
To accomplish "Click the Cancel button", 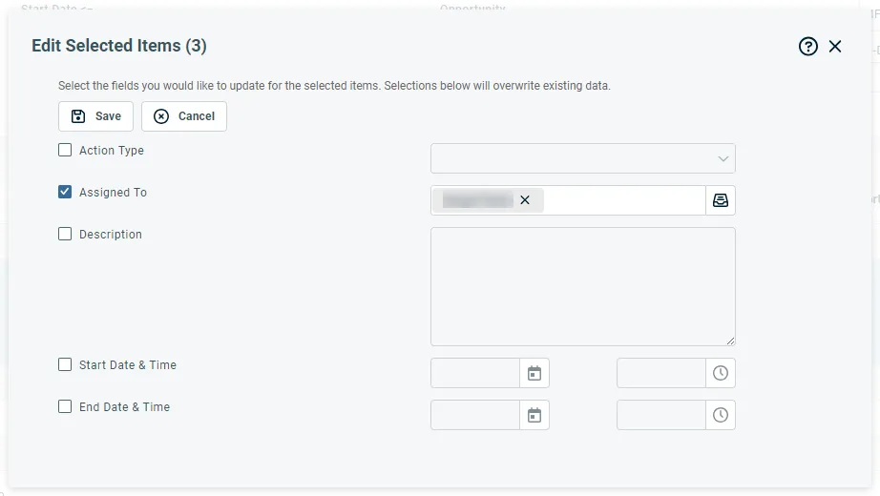I will [184, 116].
